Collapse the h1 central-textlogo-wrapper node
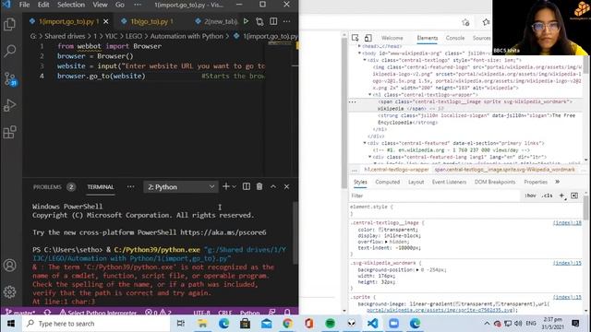 (x=369, y=95)
